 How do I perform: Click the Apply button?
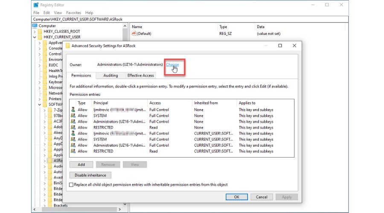click(287, 197)
